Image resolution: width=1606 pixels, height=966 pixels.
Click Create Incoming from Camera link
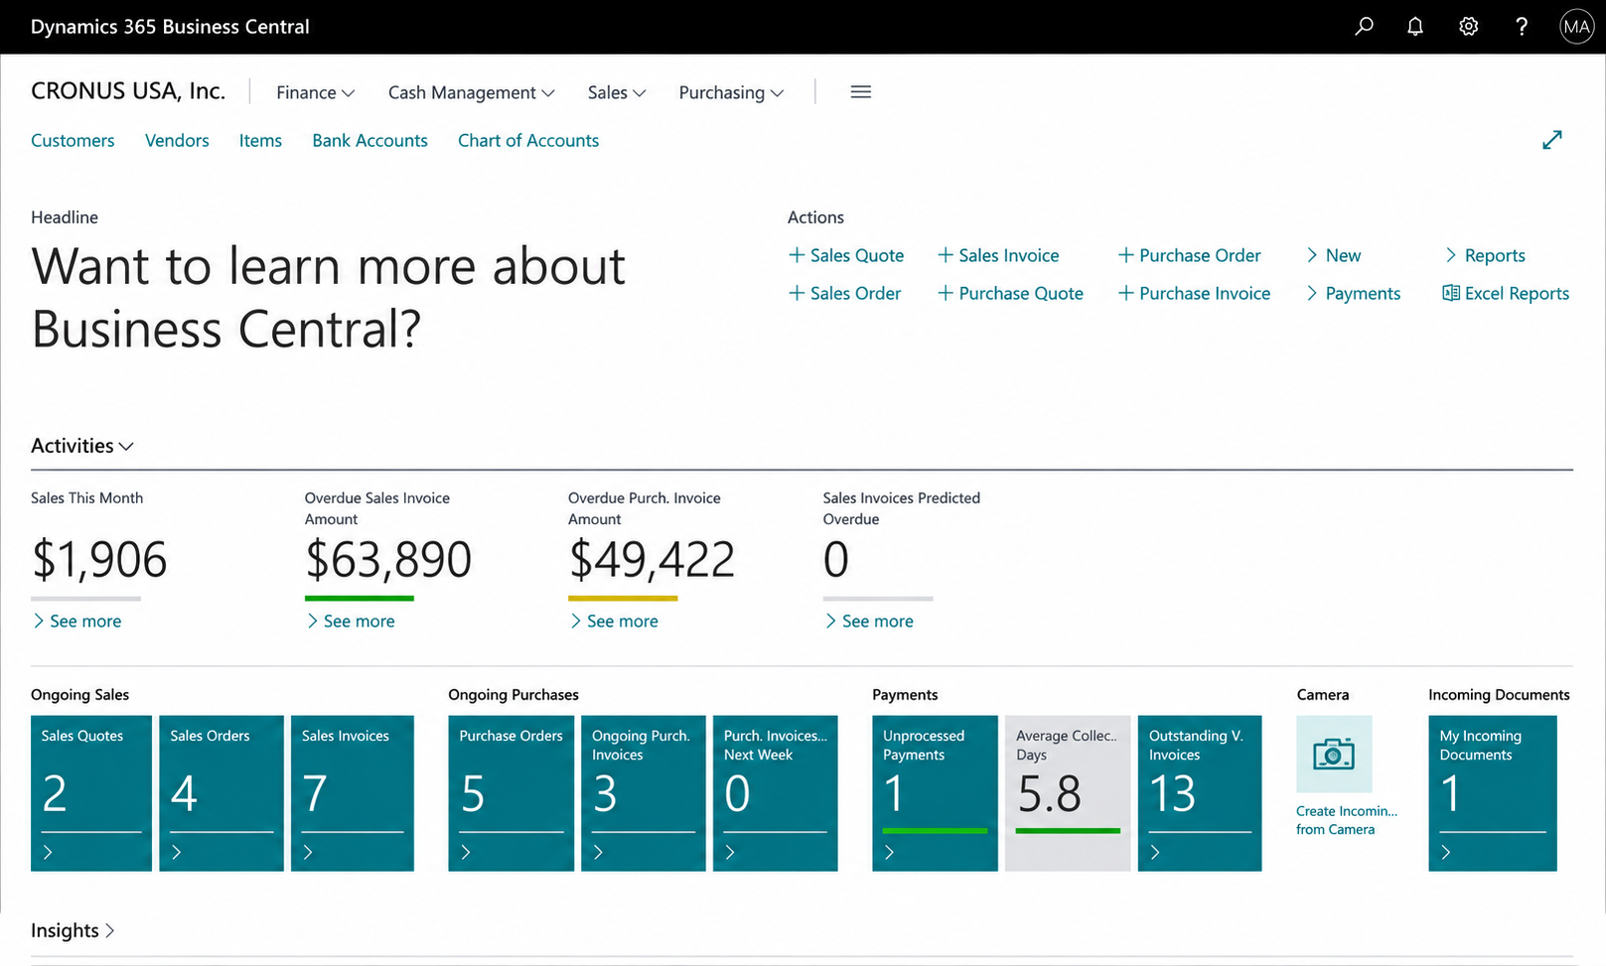coord(1346,820)
